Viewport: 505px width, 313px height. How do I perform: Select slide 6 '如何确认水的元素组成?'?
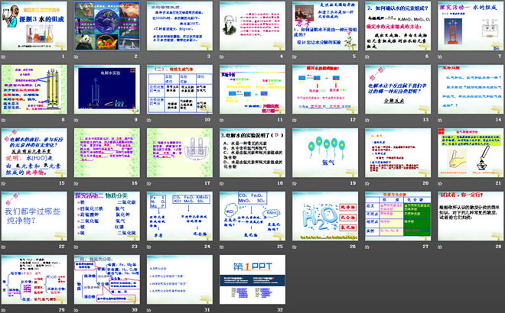click(x=398, y=26)
